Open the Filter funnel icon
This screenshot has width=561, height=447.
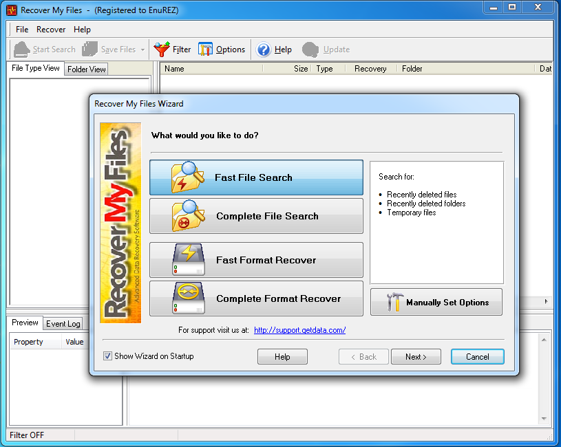click(x=162, y=50)
